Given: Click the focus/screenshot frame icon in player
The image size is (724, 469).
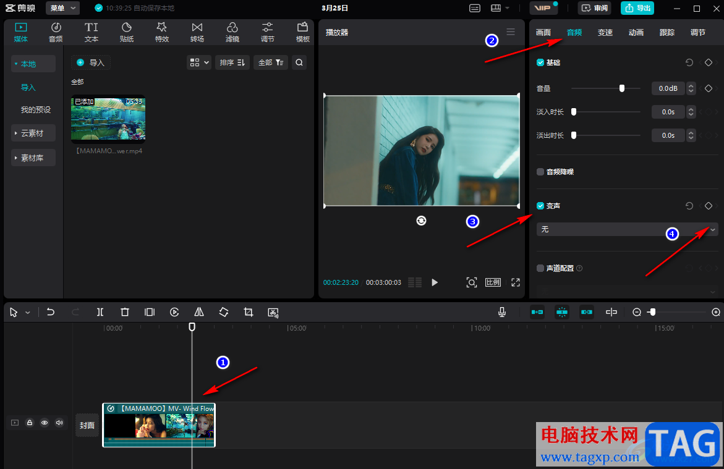Looking at the screenshot, I should tap(471, 282).
